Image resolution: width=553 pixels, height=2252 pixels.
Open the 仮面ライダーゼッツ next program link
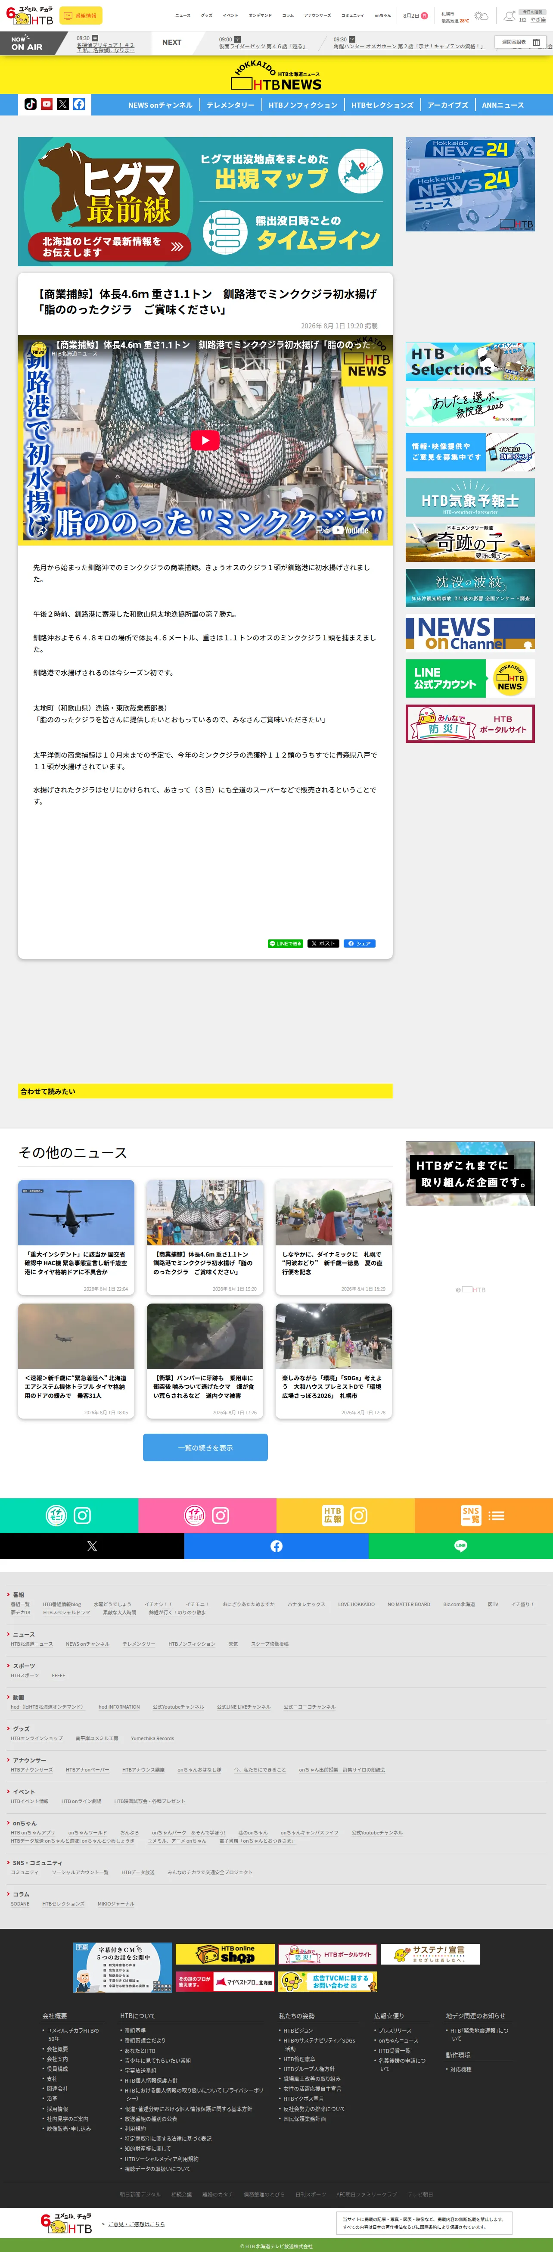tap(263, 47)
